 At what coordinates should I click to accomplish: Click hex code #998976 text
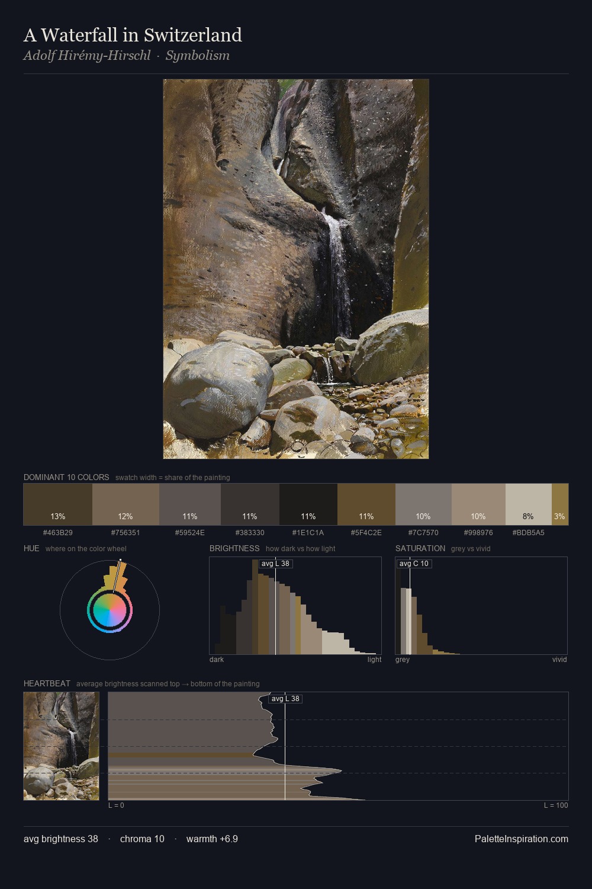[x=478, y=532]
